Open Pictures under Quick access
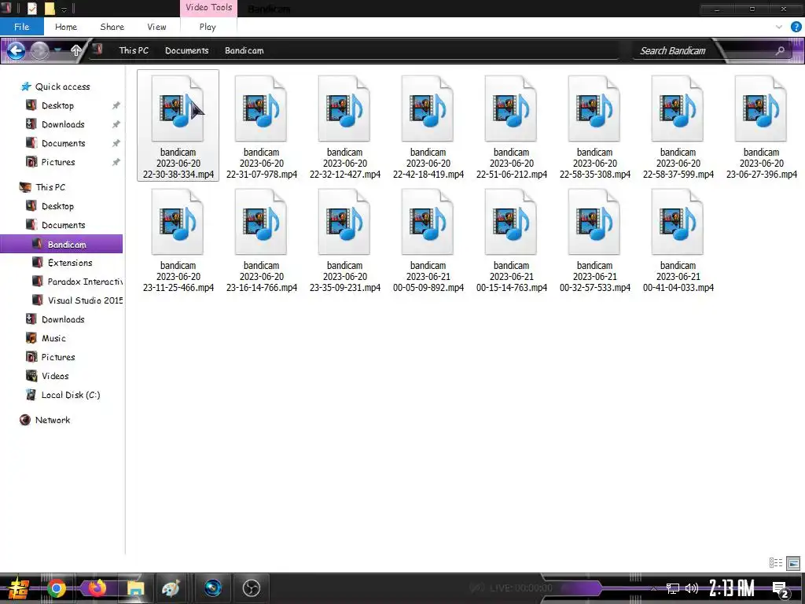Screen dimensions: 805x604 coord(58,162)
